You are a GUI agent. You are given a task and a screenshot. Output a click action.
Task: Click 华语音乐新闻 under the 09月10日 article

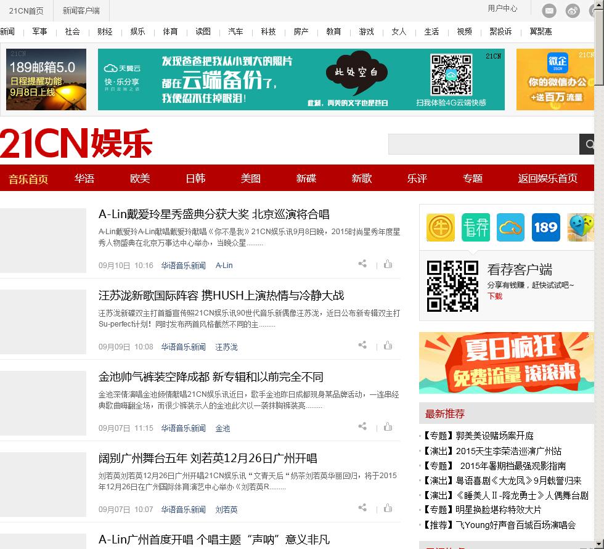pos(184,266)
